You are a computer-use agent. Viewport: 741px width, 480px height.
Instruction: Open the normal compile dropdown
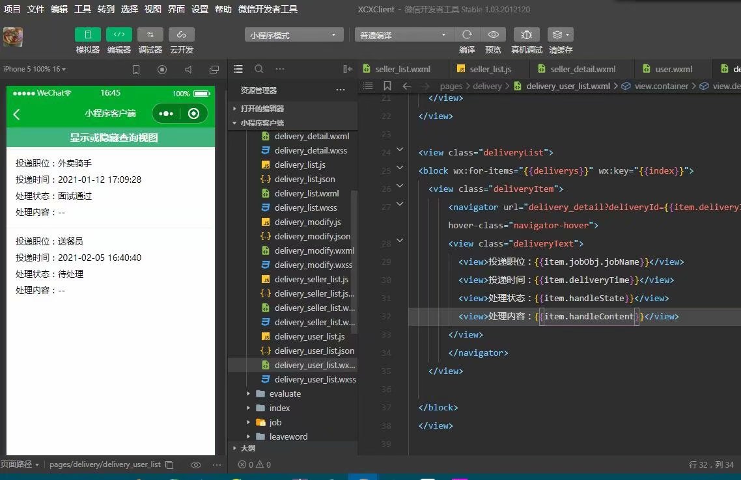[x=404, y=35]
